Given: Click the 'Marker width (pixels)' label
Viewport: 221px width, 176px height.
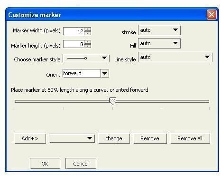Looking at the screenshot, I should 37,30.
